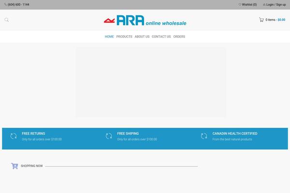Click the Free Shipping refresh icon
Screen dimensions: 290x193
pyautogui.click(x=109, y=136)
